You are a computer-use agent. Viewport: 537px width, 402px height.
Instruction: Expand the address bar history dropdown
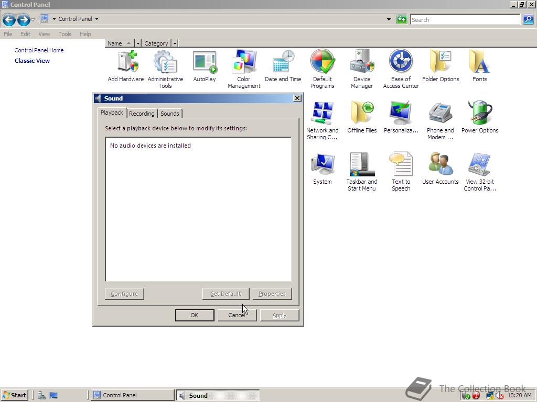(x=389, y=19)
